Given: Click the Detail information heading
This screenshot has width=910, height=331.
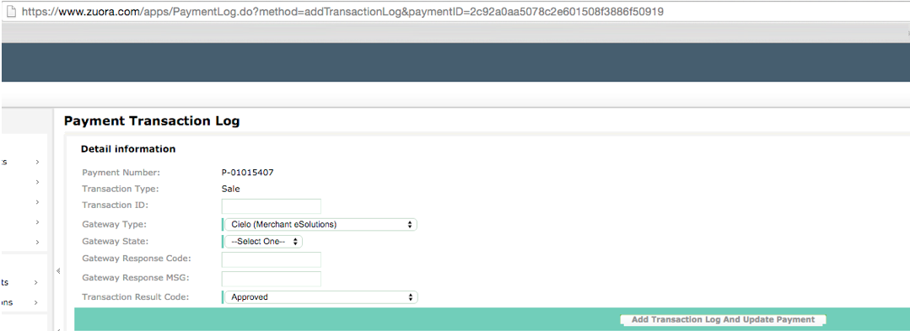Looking at the screenshot, I should click(128, 149).
